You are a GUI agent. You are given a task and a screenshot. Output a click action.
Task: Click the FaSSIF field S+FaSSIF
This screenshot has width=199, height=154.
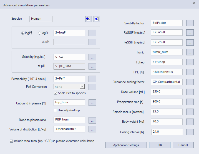[167, 33]
